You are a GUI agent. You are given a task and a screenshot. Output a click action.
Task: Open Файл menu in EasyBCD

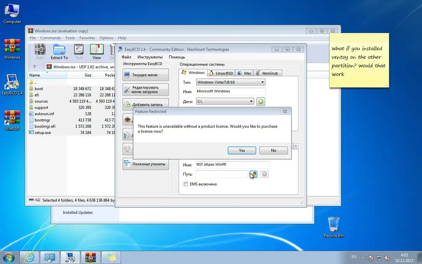click(126, 57)
